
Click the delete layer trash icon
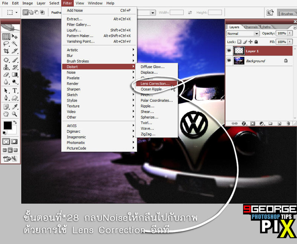point(288,123)
